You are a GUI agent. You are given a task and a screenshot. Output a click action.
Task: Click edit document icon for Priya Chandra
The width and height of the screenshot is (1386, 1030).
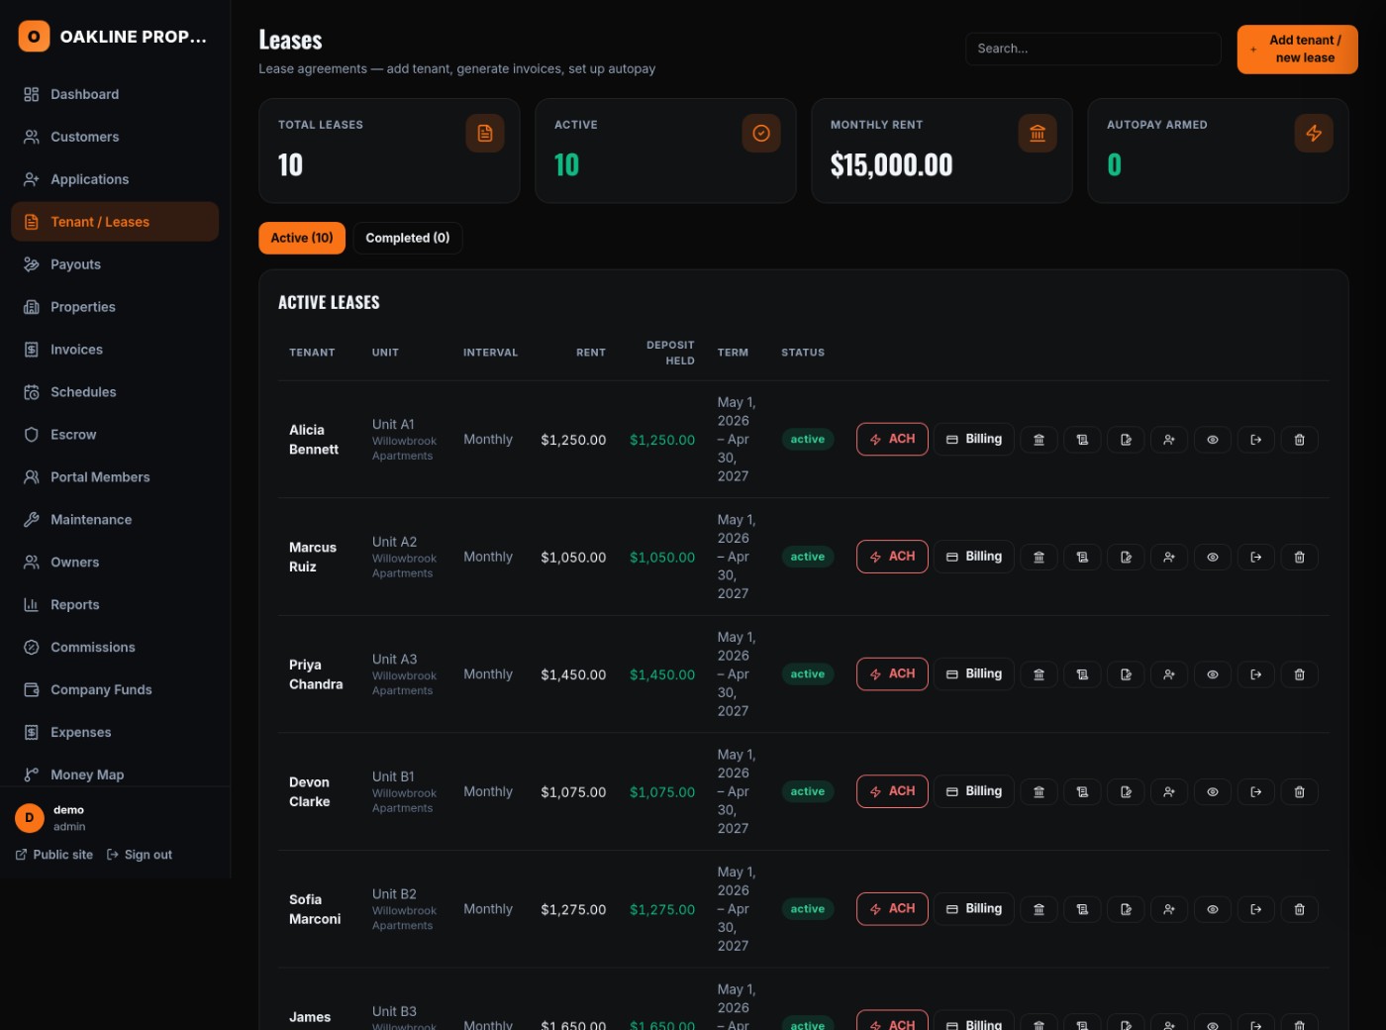1126,674
